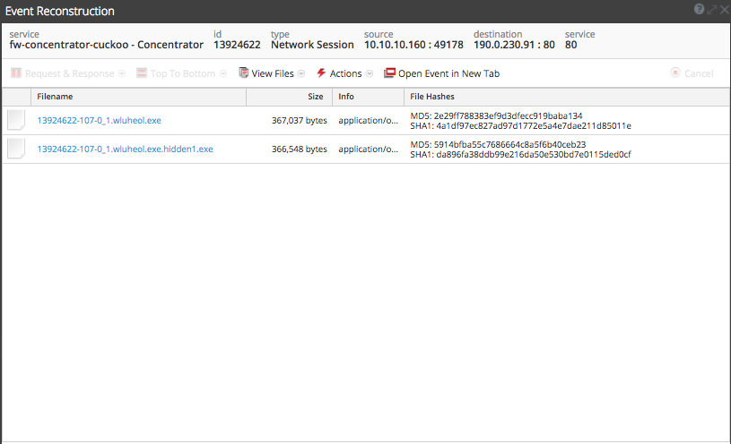Click the View Files icon
The width and height of the screenshot is (731, 444).
point(243,73)
